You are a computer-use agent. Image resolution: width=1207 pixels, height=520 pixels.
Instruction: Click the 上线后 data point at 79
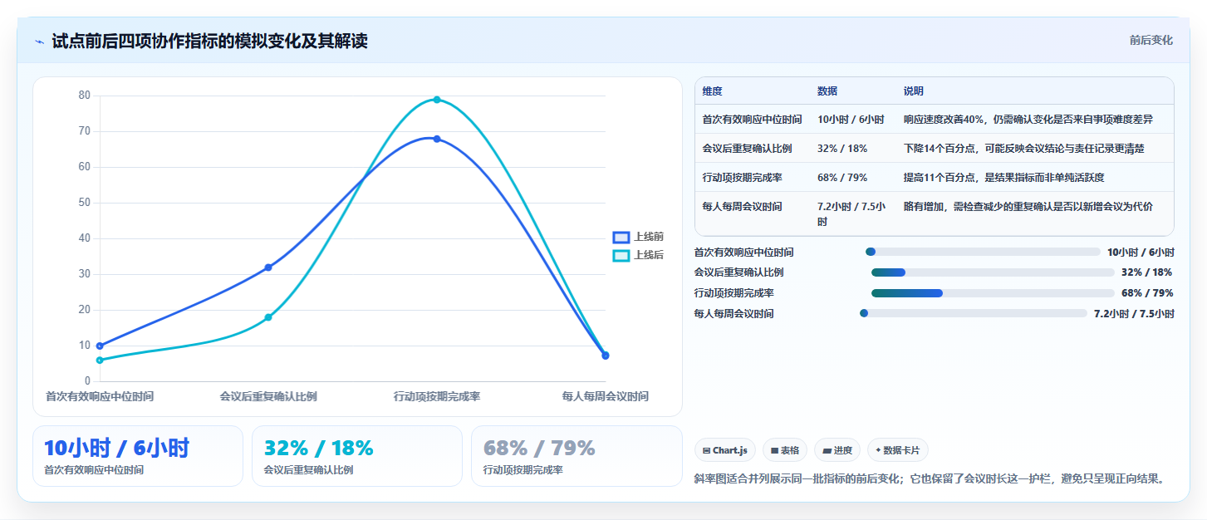pos(437,100)
